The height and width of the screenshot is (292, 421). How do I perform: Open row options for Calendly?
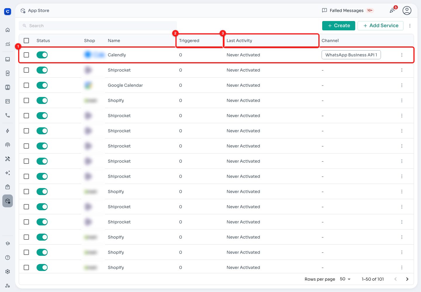(402, 55)
